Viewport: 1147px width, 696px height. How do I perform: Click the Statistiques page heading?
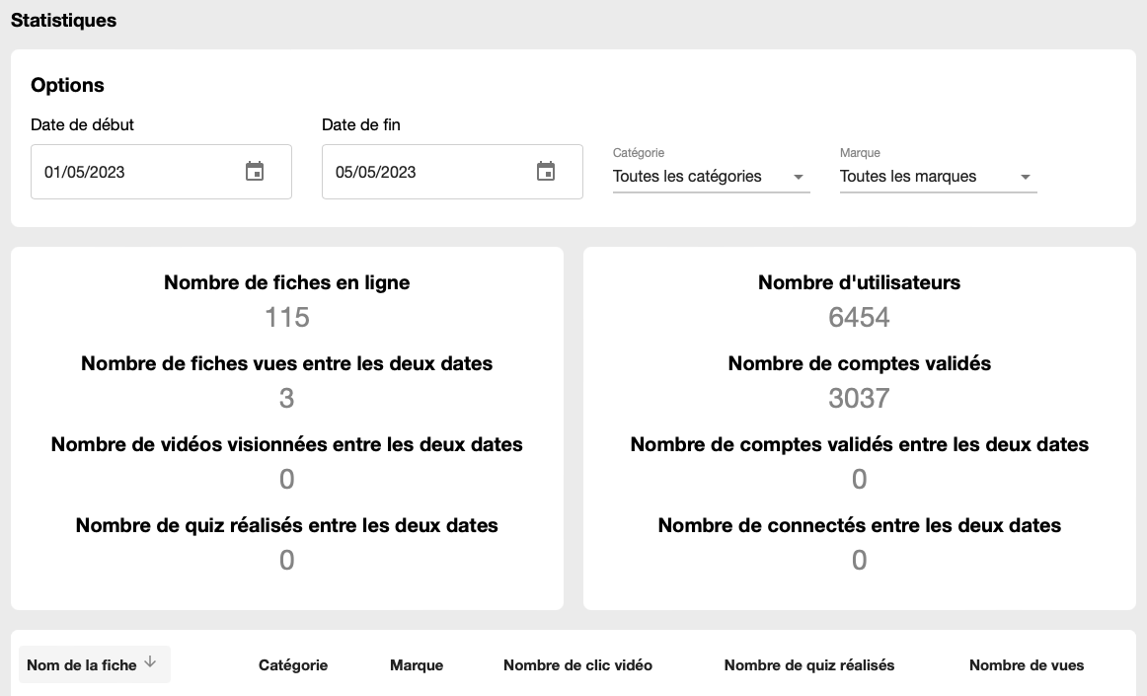tap(63, 21)
